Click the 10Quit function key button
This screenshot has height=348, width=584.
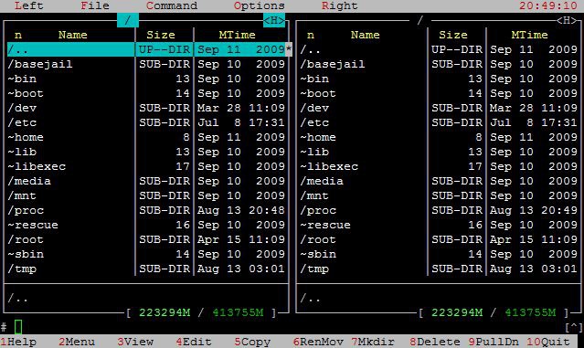[547, 342]
